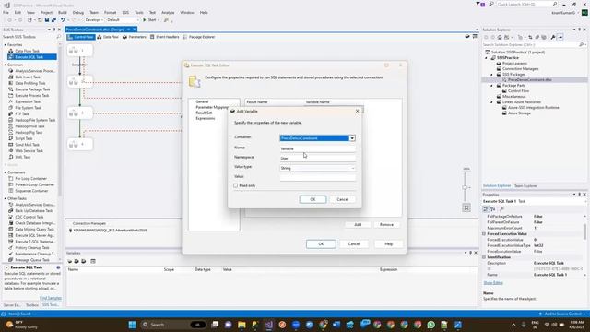Viewport: 590px width, 332px height.
Task: Click the Undo toolbar icon
Action: click(x=63, y=20)
